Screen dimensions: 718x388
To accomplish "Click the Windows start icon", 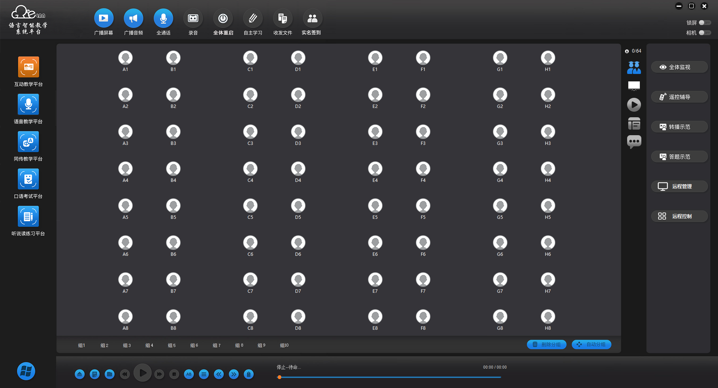I will [x=26, y=371].
